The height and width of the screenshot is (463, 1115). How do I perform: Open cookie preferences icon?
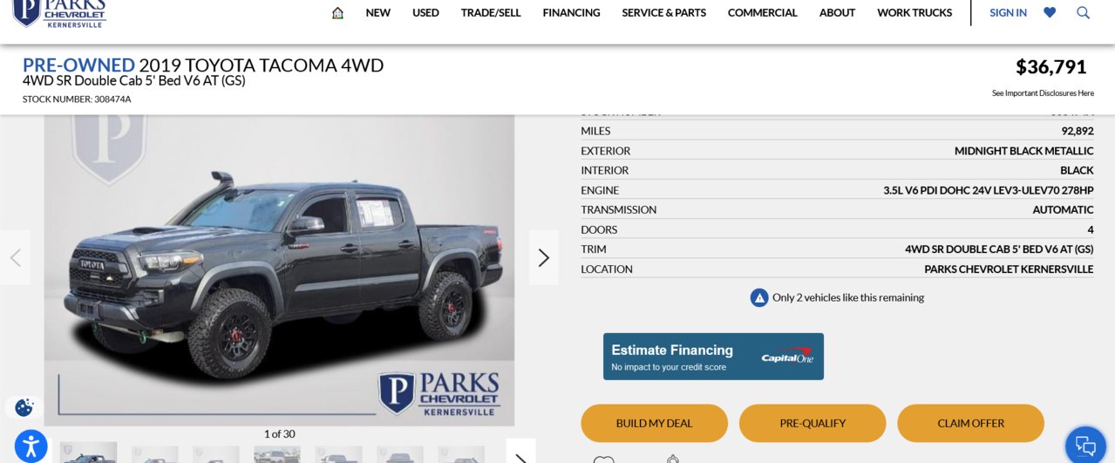[24, 407]
